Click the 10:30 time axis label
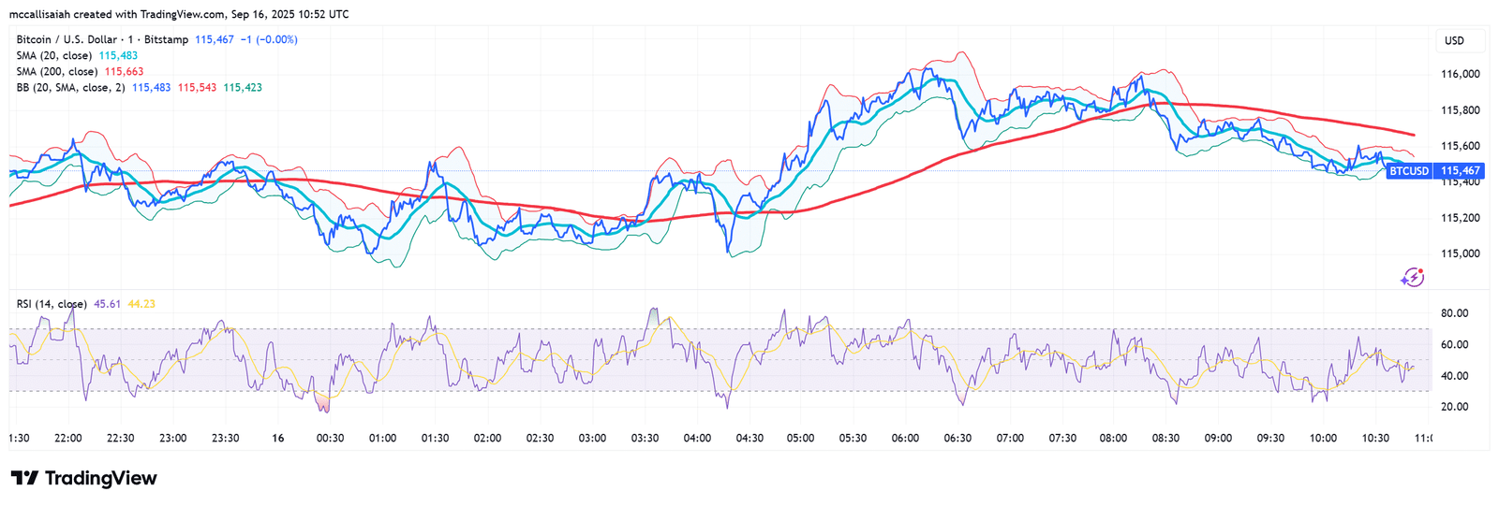 point(1375,438)
